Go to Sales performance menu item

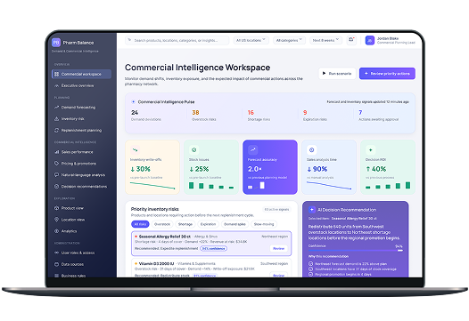coord(81,152)
